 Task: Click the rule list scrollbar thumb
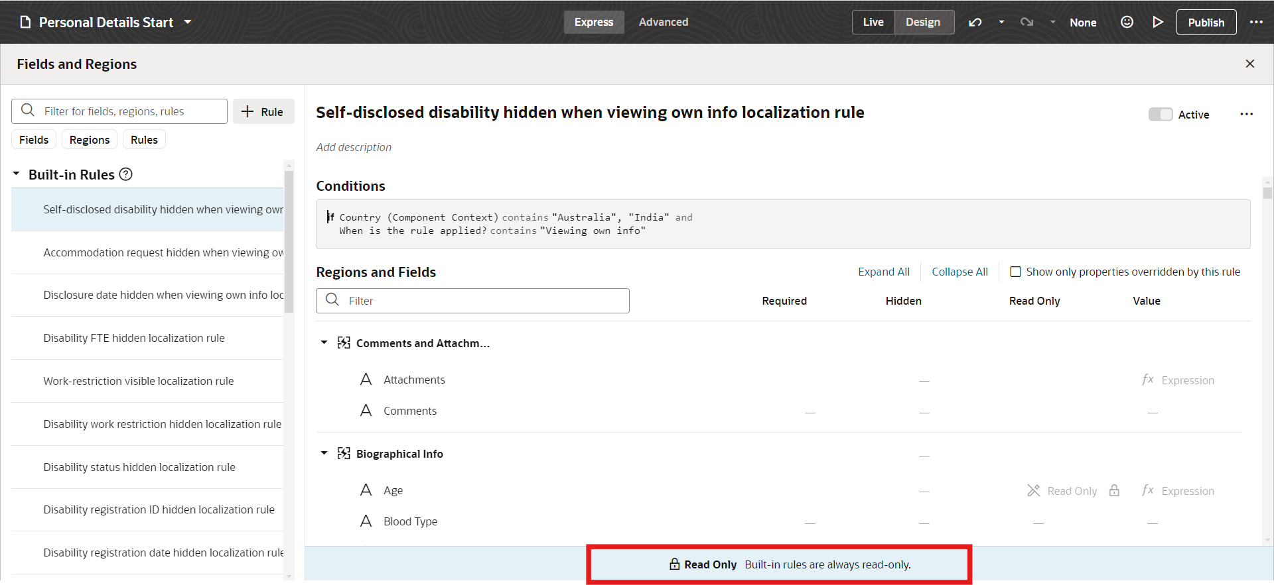(289, 241)
